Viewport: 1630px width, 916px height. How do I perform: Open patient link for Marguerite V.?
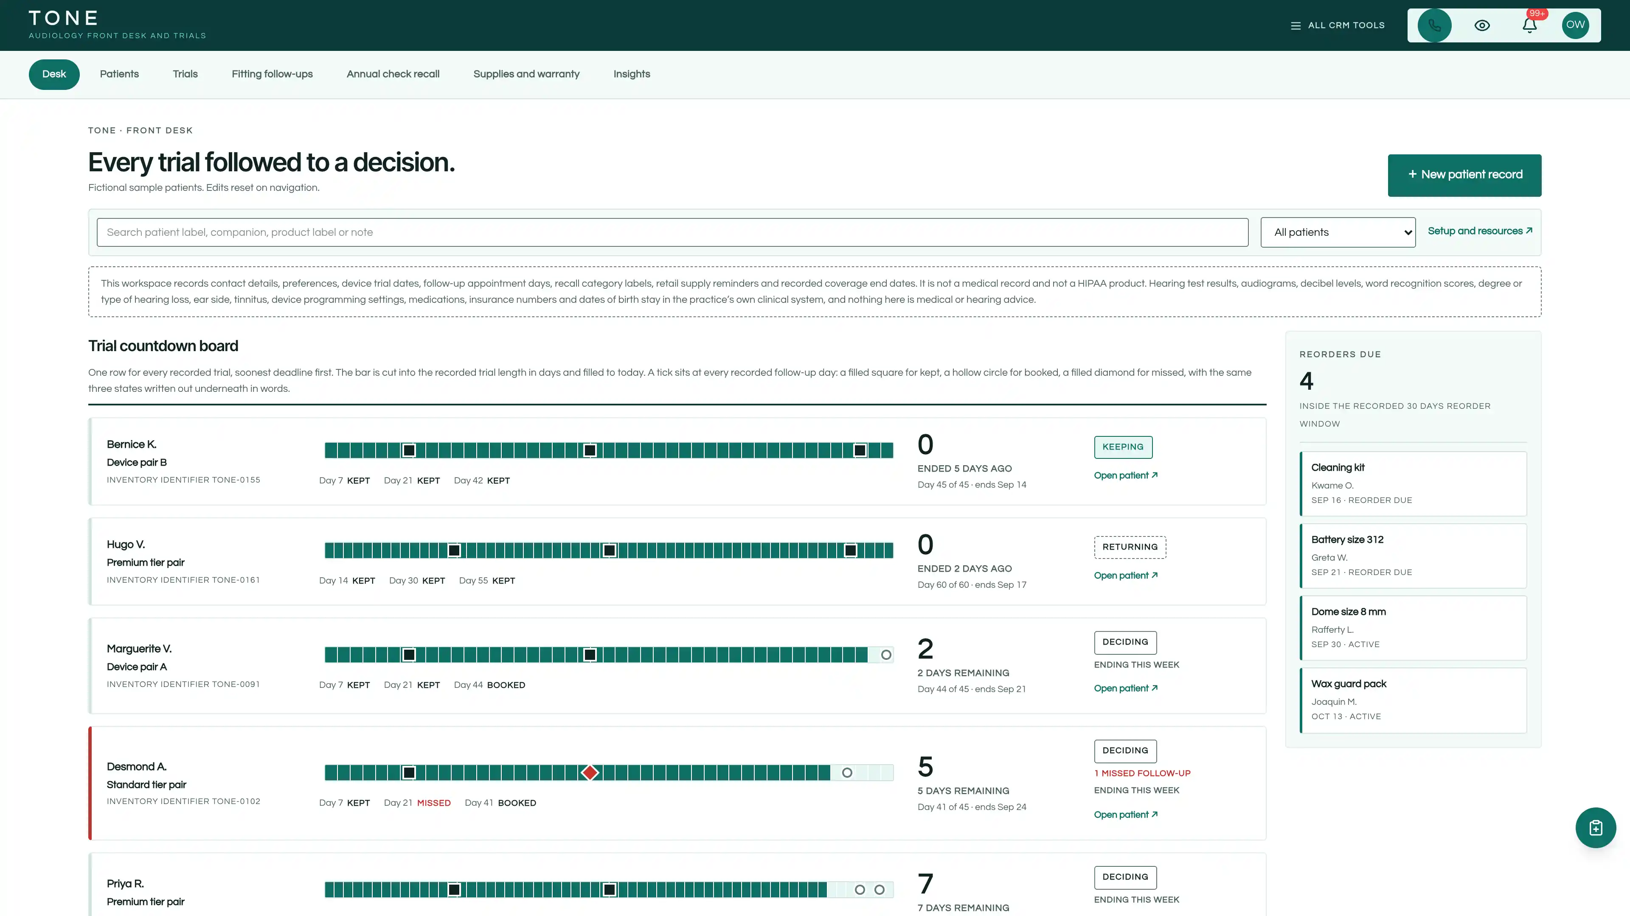click(1126, 688)
